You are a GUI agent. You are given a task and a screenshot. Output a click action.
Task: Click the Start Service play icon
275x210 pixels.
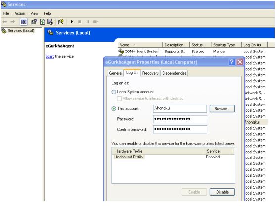pyautogui.click(x=72, y=22)
